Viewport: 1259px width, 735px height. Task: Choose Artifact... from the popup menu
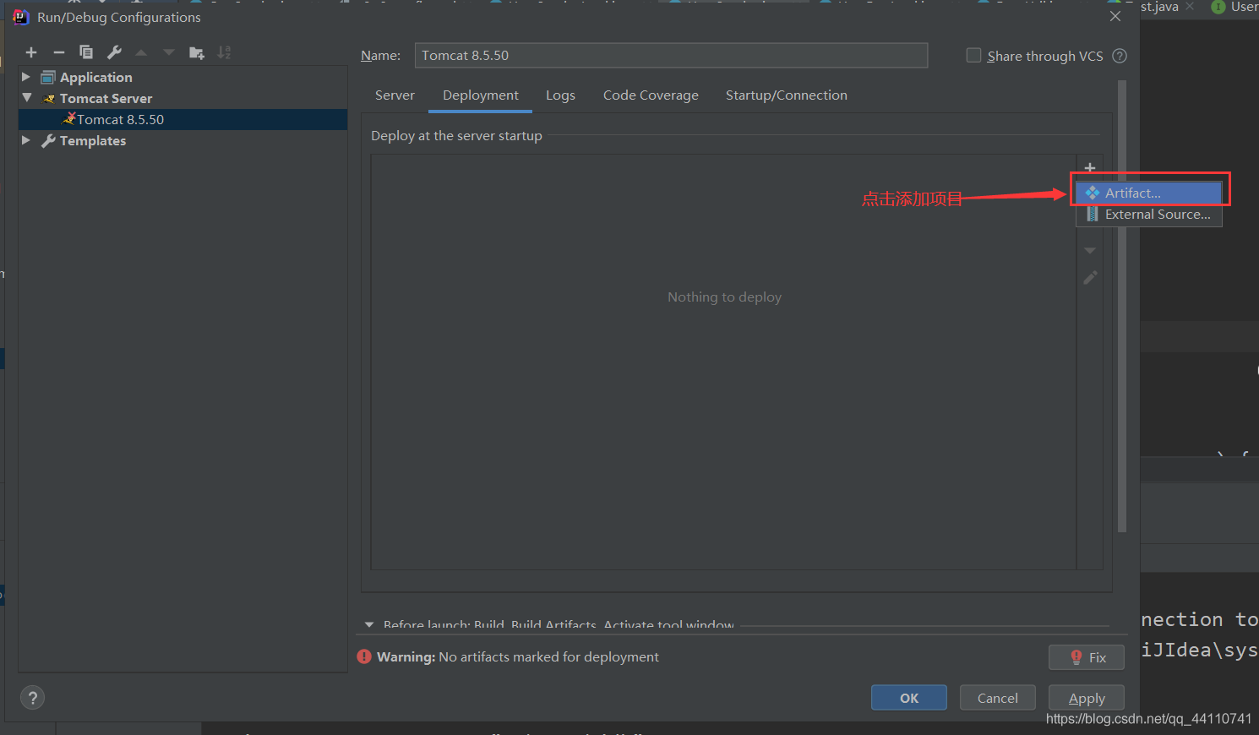coord(1149,193)
